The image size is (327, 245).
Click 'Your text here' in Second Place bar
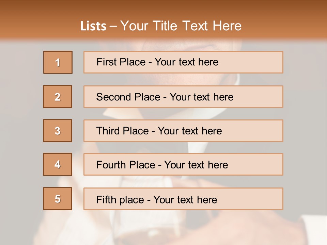(x=201, y=97)
